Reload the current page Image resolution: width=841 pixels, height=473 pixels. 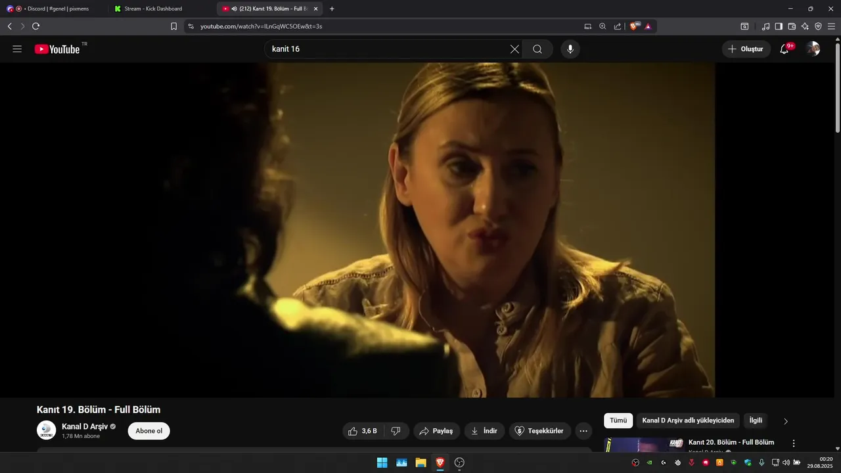[x=36, y=26]
